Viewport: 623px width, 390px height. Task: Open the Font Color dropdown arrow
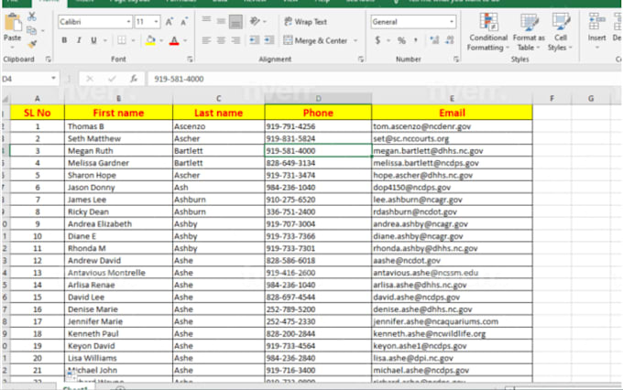(x=185, y=40)
